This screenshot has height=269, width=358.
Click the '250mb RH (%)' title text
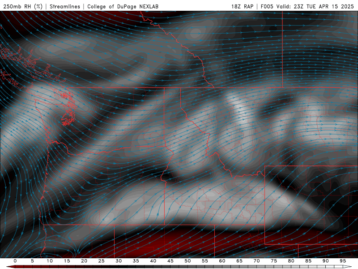23,6
